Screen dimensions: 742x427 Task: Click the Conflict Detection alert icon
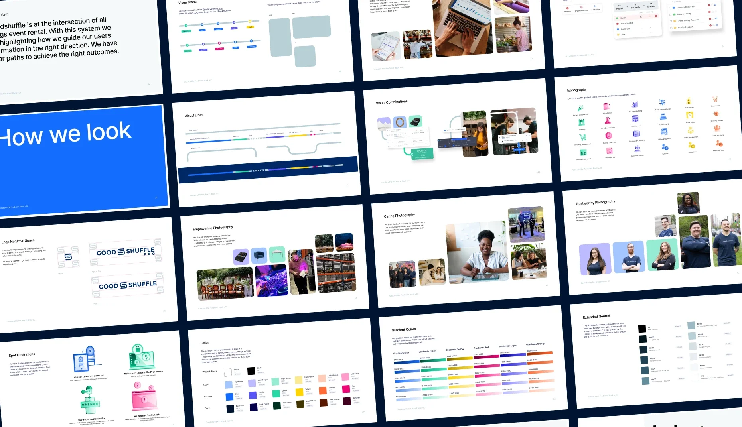(609, 136)
